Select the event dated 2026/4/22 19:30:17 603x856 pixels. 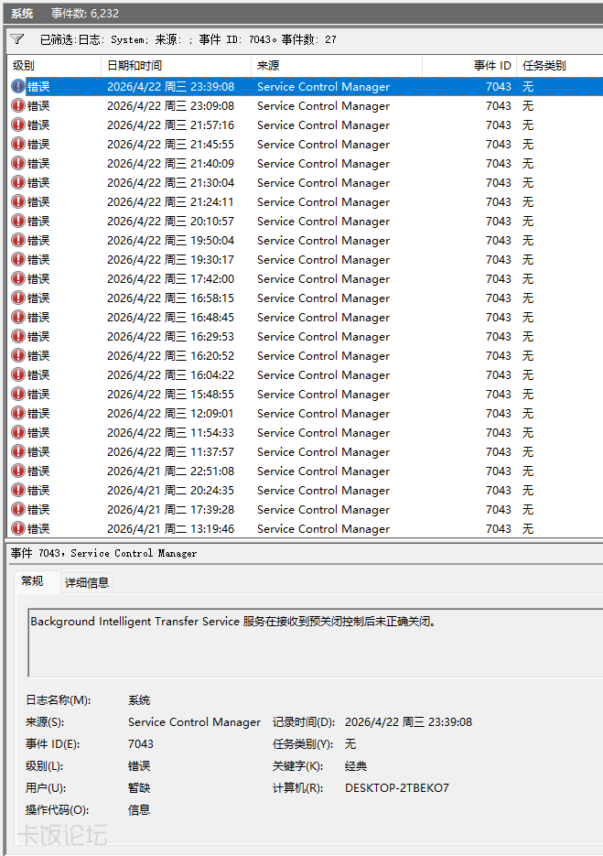pyautogui.click(x=305, y=259)
